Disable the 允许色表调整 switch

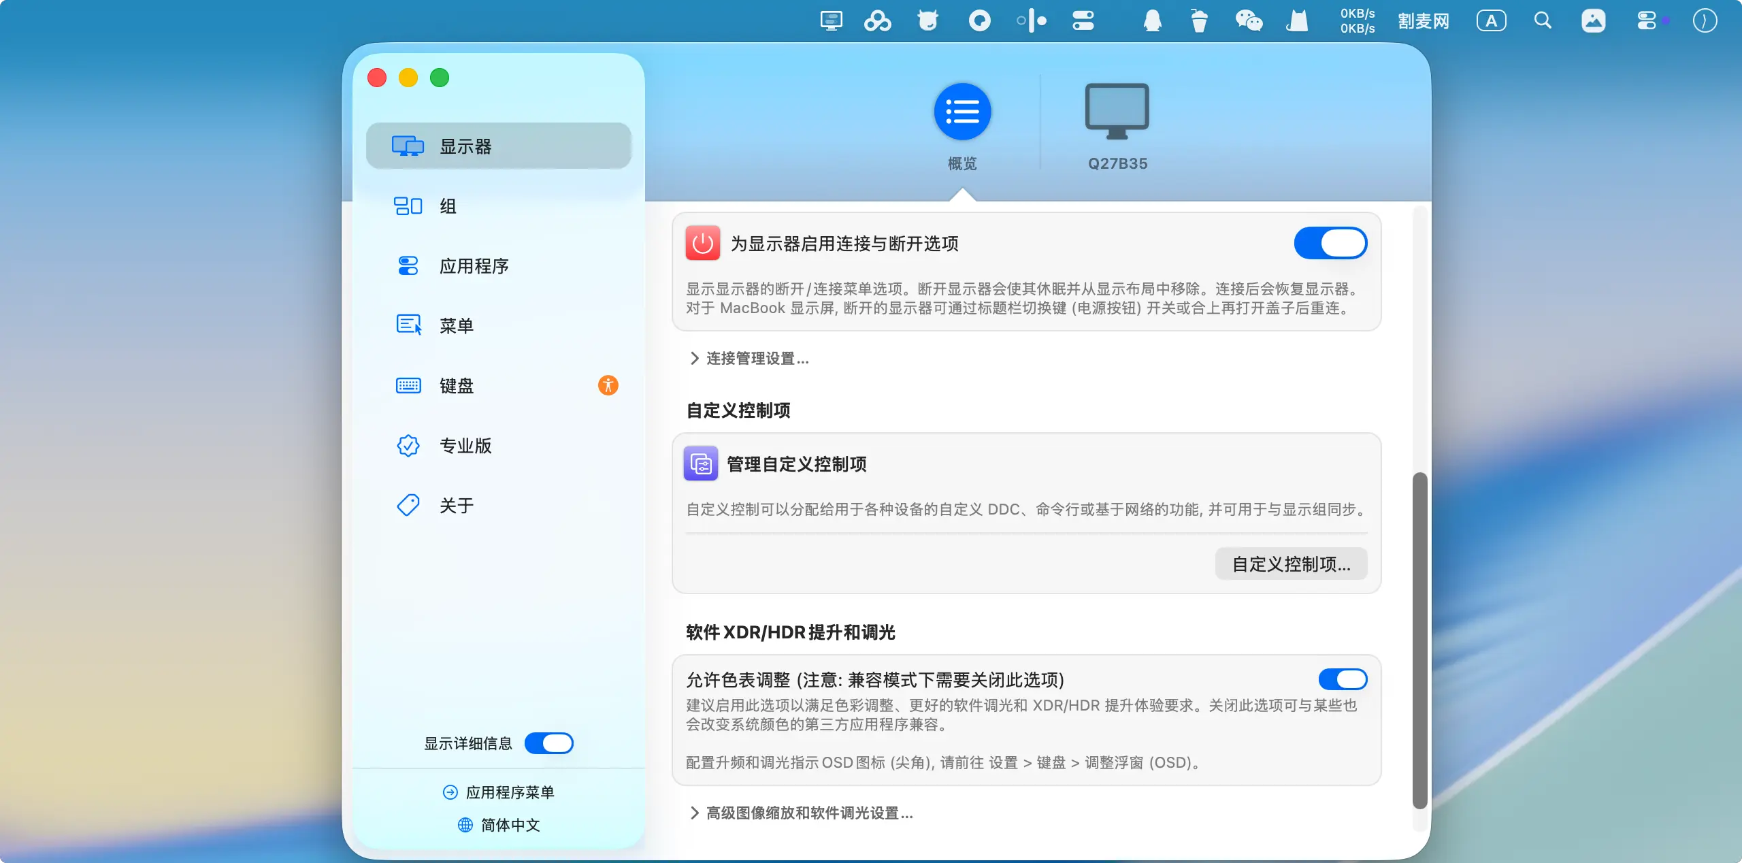click(1342, 679)
